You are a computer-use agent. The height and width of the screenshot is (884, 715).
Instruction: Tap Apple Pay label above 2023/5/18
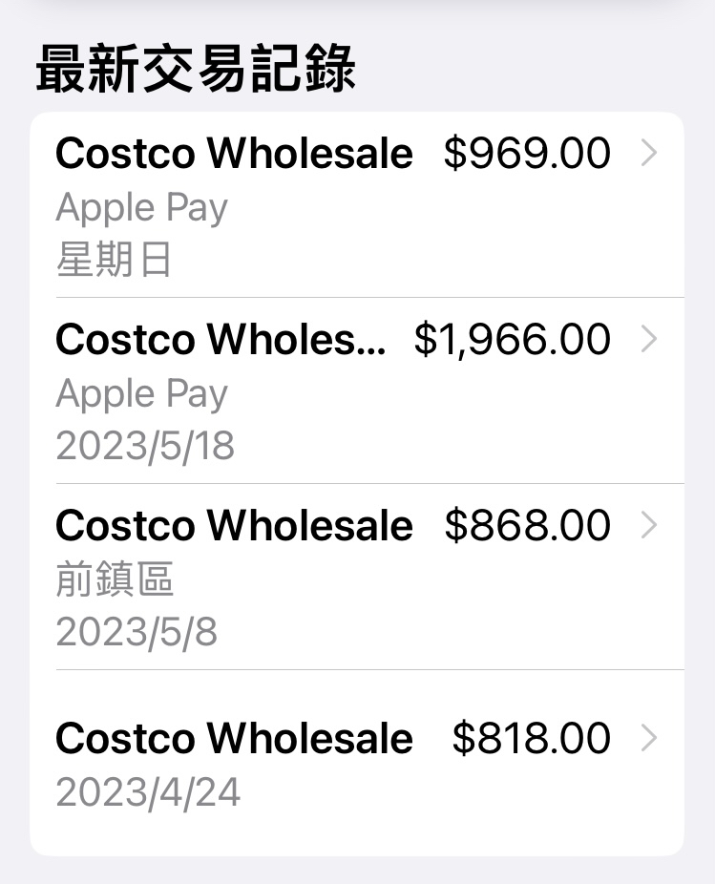click(141, 394)
